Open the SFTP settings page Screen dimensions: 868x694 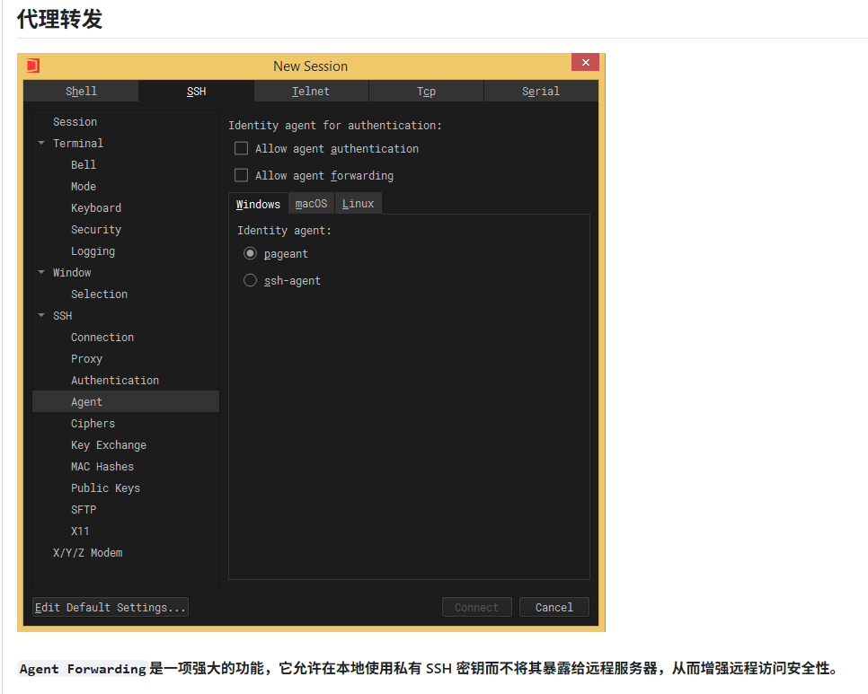(x=84, y=510)
